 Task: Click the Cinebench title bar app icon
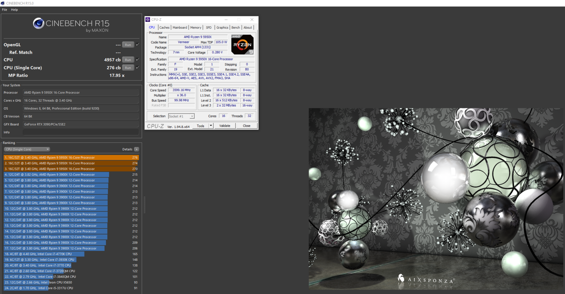[x=3, y=3]
